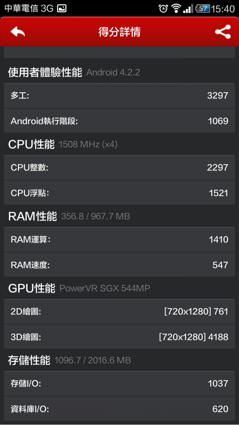
Task: Select the RAM速度 score row
Action: pos(119,265)
